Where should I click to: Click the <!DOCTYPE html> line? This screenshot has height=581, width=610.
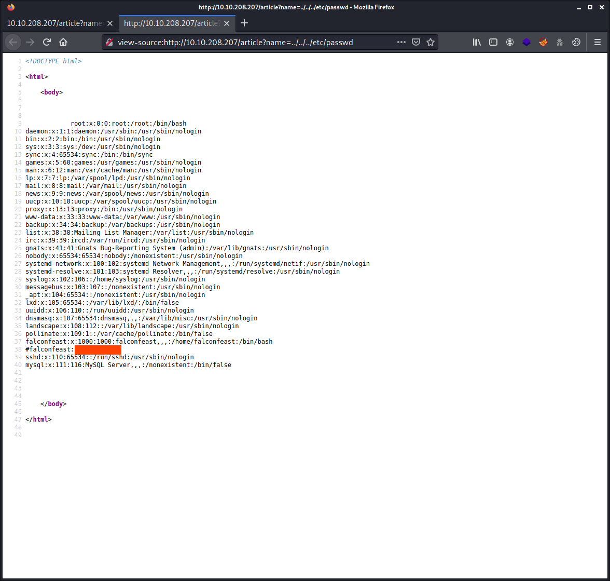[x=53, y=61]
